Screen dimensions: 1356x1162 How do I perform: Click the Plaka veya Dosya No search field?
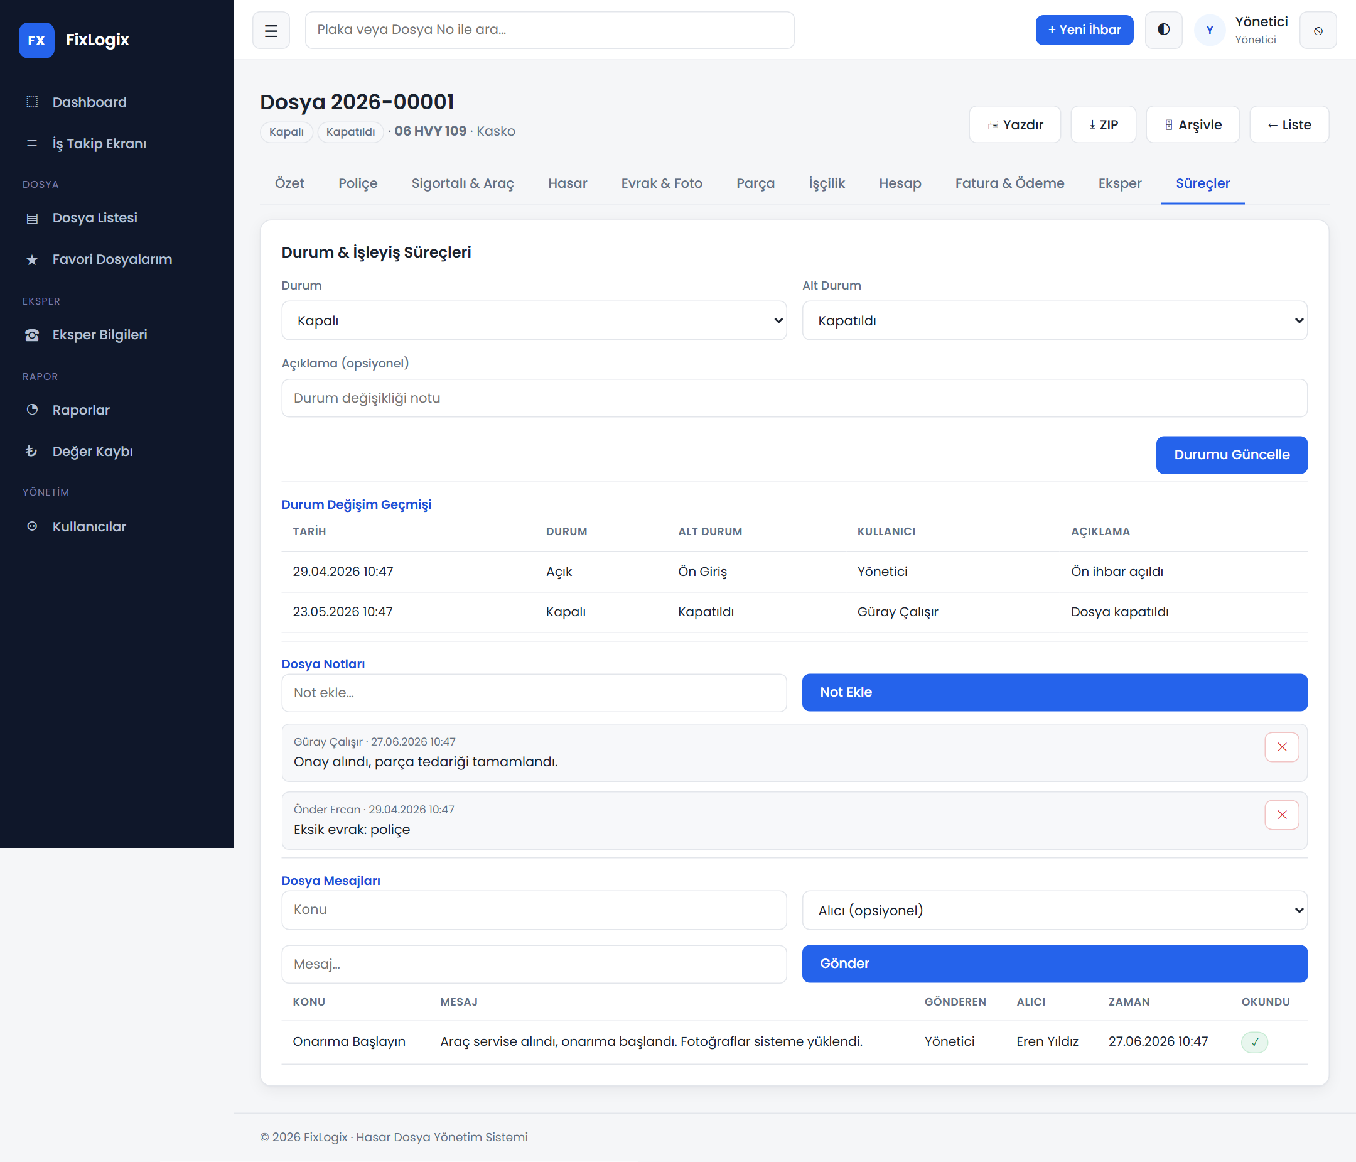point(550,30)
